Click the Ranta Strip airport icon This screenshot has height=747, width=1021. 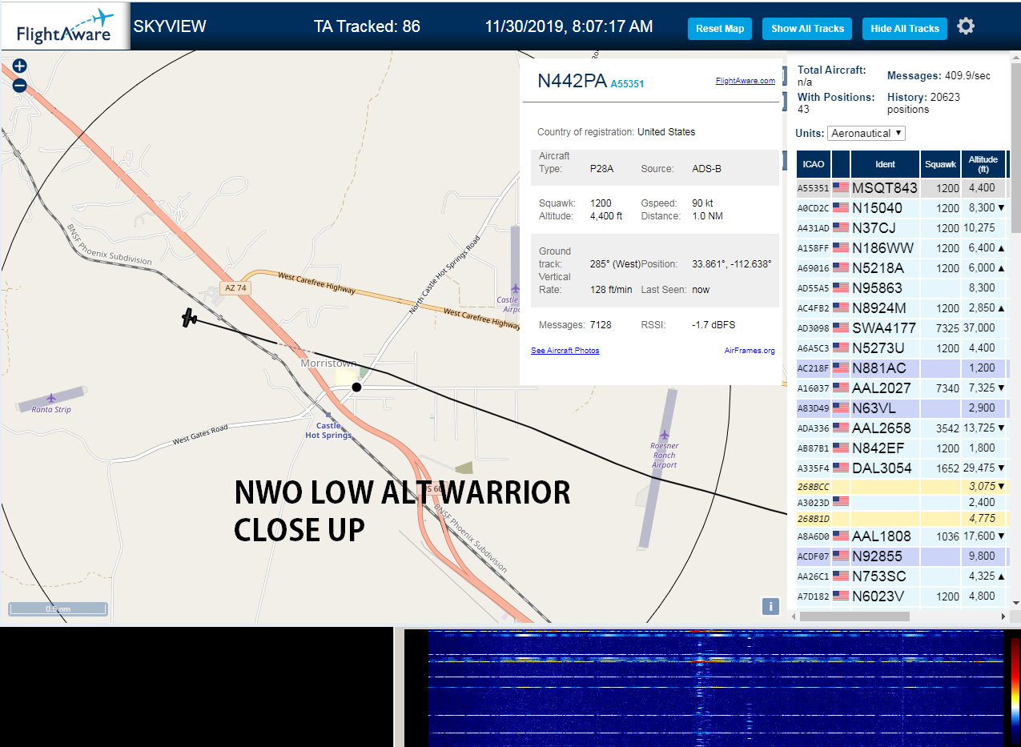tap(51, 398)
